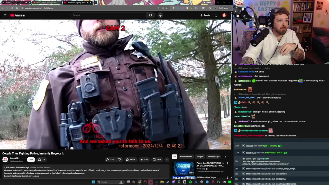This screenshot has width=329, height=185.
Task: Like the video showing 156 likes
Action: 110,160
